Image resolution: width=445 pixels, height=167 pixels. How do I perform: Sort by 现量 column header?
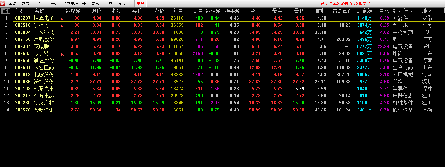coord(198,11)
